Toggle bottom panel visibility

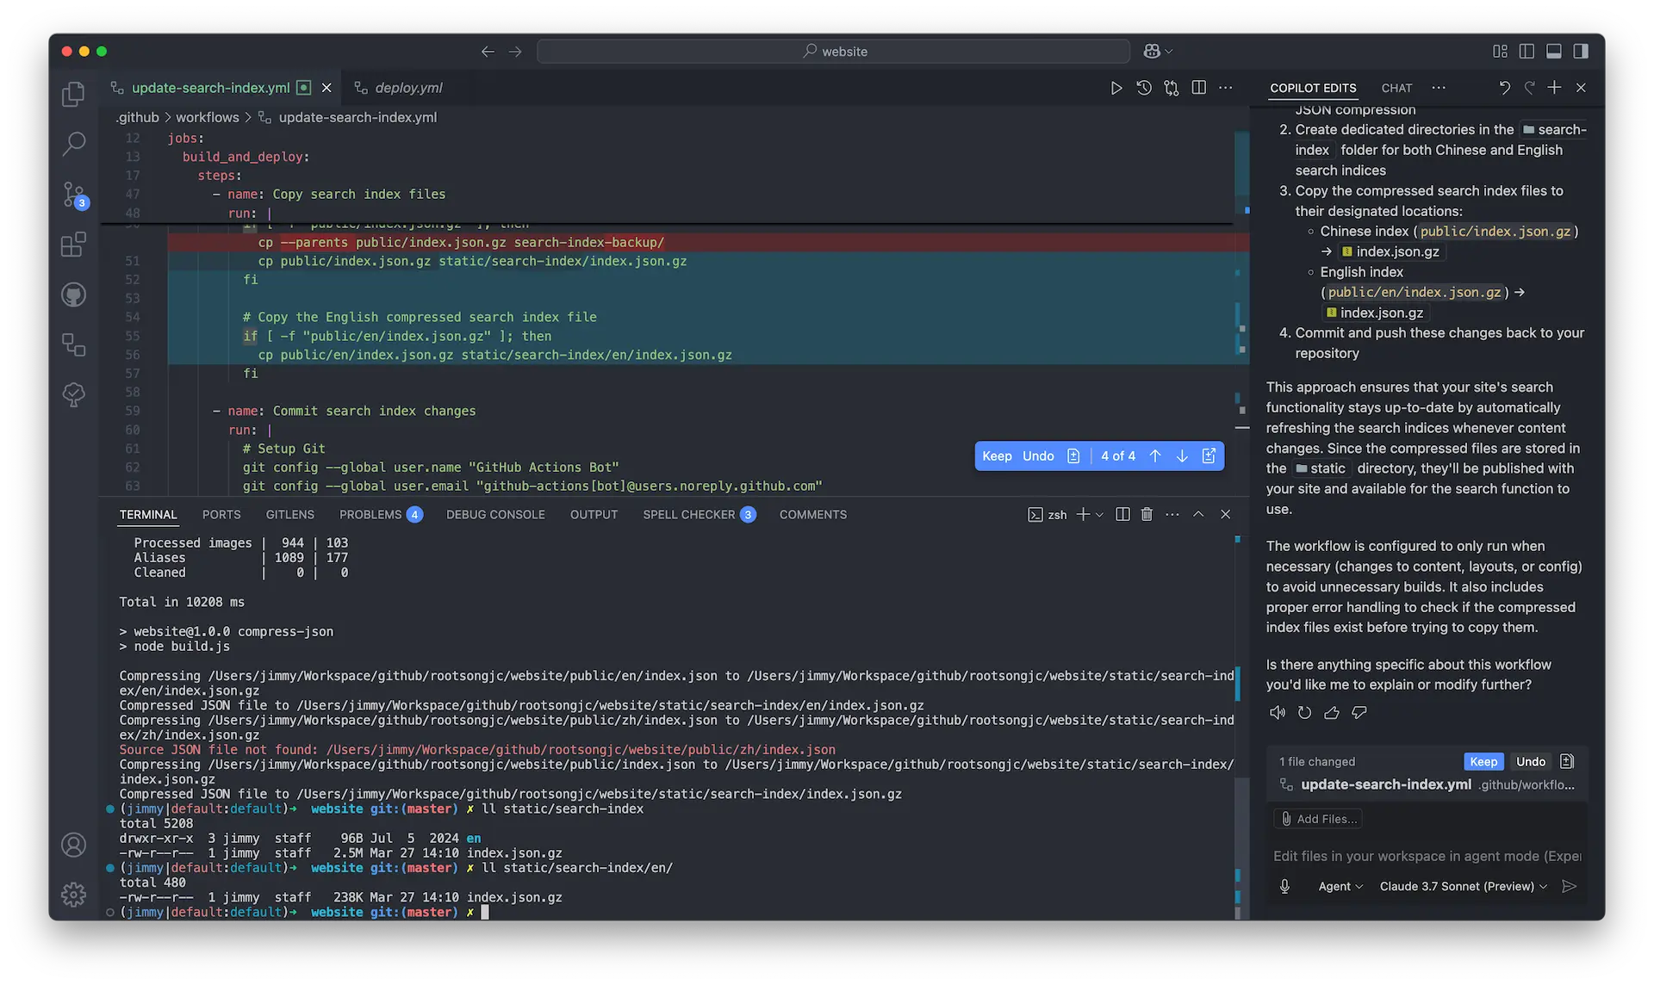click(x=1554, y=52)
